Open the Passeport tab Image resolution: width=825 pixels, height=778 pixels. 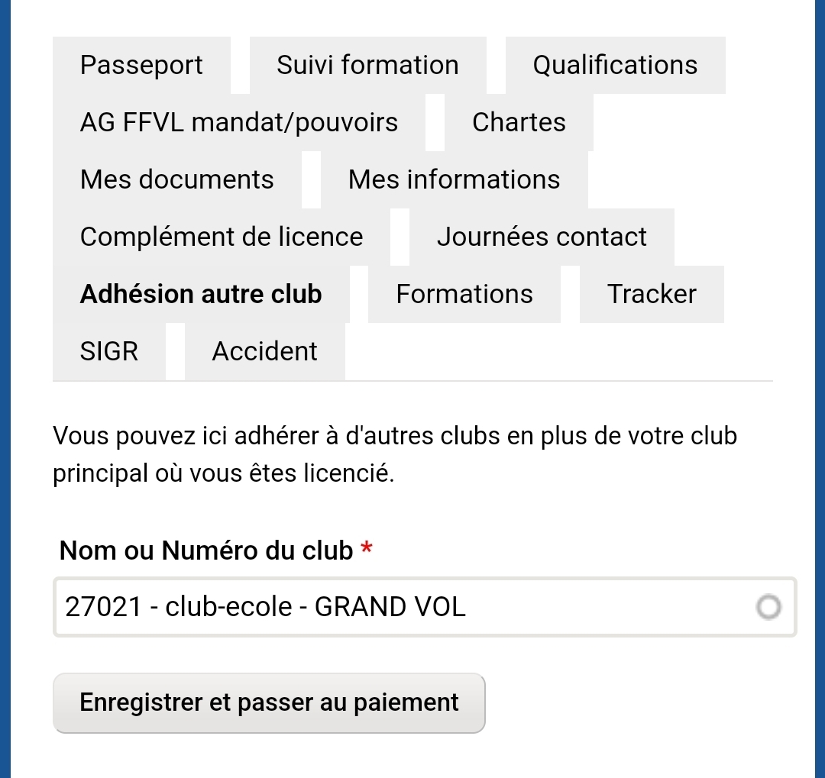141,65
